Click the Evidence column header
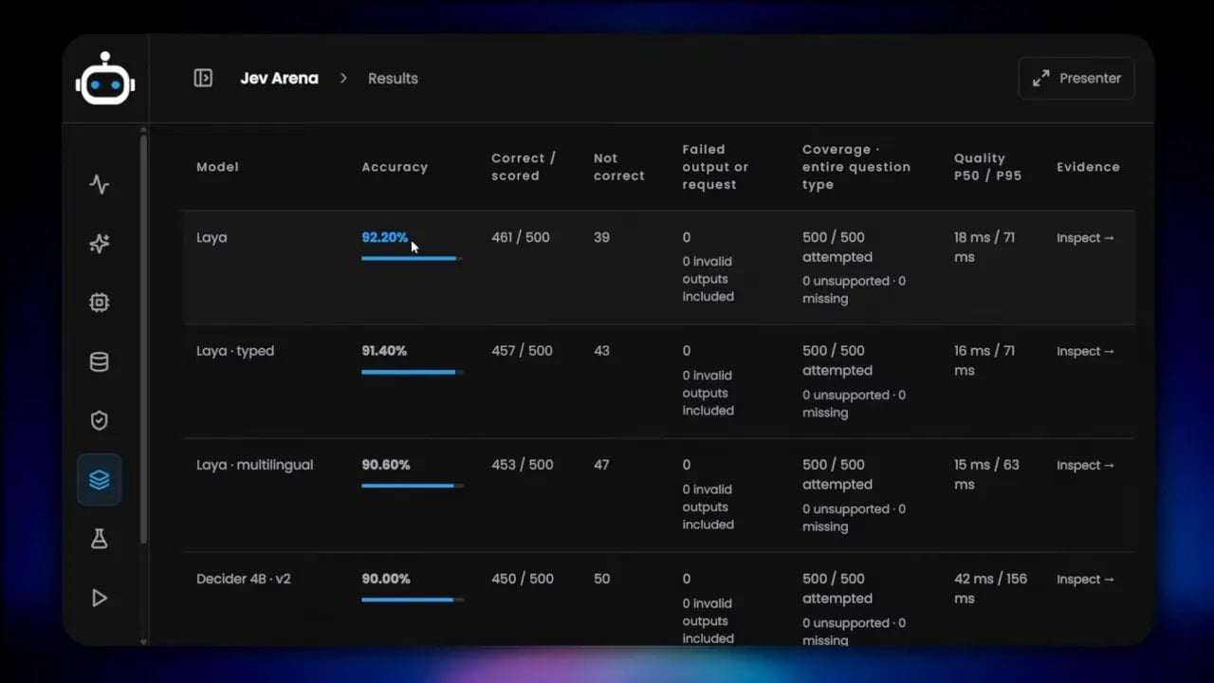Screen dimensions: 1214x683 coord(1088,167)
